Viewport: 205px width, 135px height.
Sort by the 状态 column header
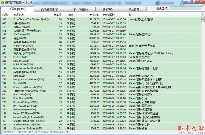coord(71,15)
